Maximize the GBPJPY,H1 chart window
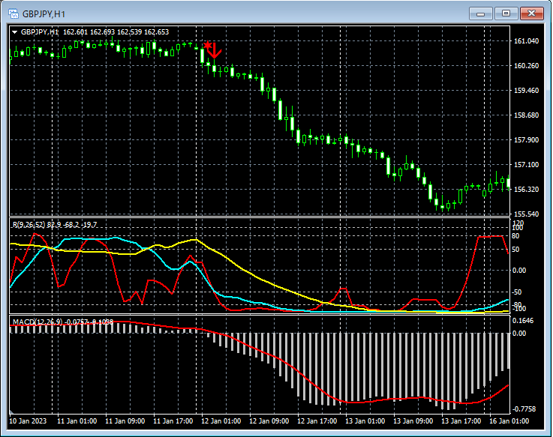This screenshot has height=437, width=553. [x=506, y=13]
